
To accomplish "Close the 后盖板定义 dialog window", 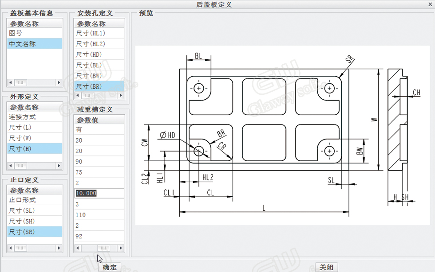I will point(430,4).
